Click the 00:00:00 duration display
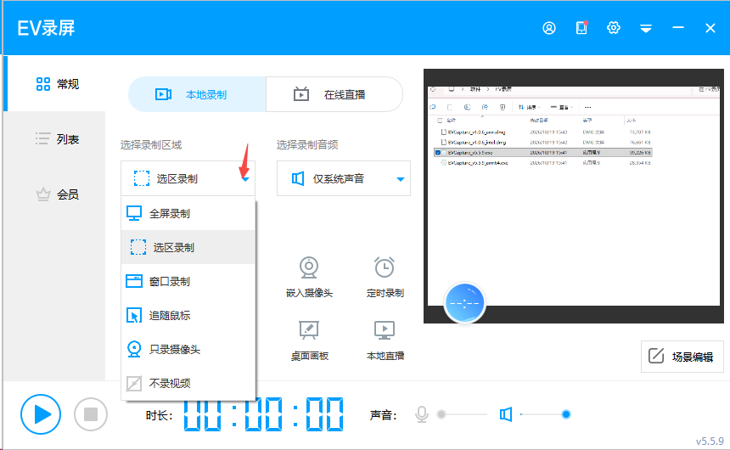Screen dimensions: 730x450 (x=263, y=414)
